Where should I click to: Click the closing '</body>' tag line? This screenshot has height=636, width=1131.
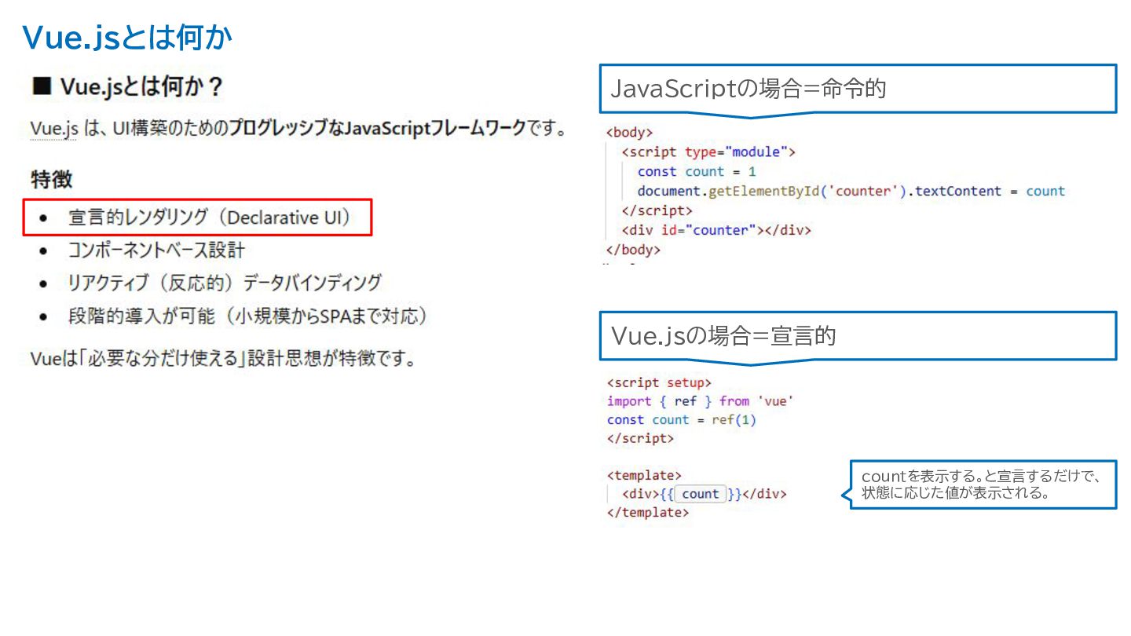point(633,250)
